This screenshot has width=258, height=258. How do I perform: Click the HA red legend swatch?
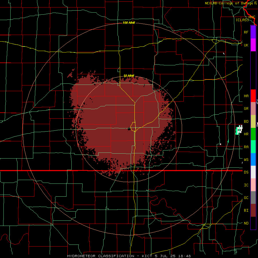[x=253, y=96]
